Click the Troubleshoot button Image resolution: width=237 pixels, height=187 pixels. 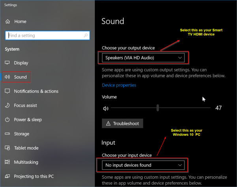pyautogui.click(x=122, y=123)
